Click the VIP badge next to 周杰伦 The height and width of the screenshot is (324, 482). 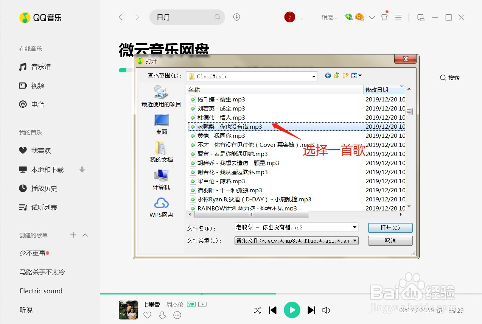[x=191, y=304]
